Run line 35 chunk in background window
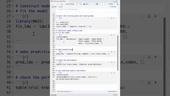Viewport: 170px width, 96px height. [x=156, y=57]
